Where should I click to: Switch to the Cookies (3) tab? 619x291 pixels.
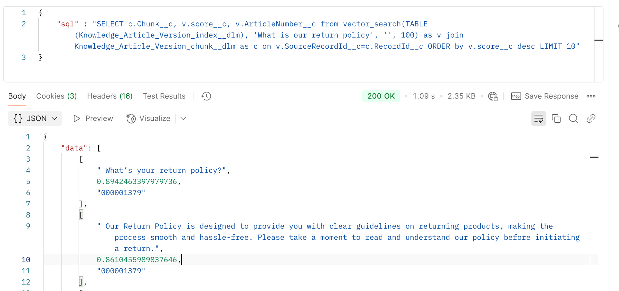coord(56,96)
